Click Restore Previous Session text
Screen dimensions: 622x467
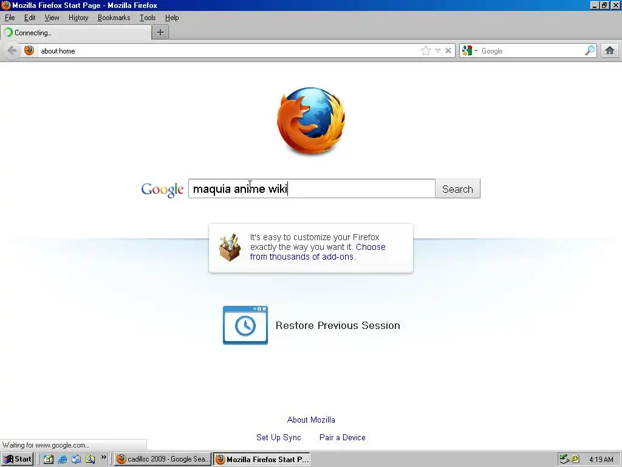(x=338, y=326)
